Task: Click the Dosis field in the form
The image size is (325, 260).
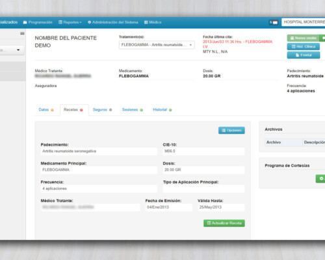Action: pyautogui.click(x=203, y=170)
